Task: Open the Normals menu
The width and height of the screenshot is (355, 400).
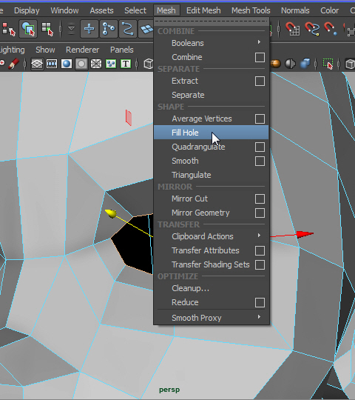Action: (295, 10)
